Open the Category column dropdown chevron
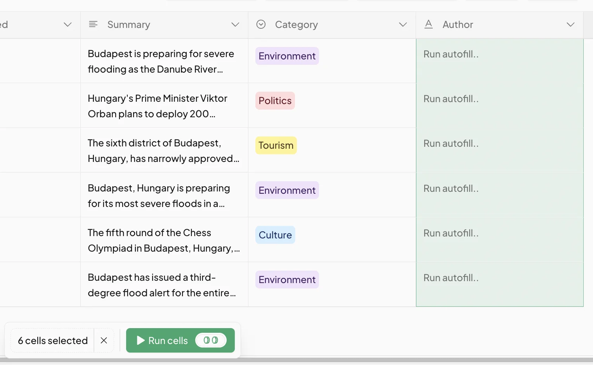Viewport: 593px width, 365px height. [x=403, y=24]
